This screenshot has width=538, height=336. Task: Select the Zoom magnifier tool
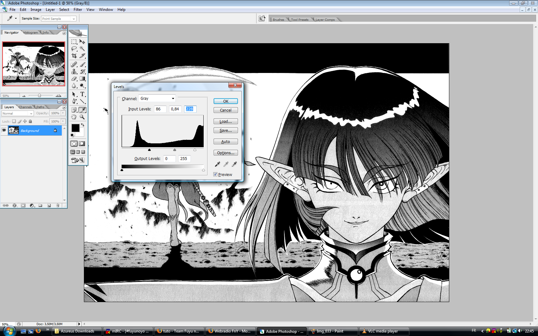[82, 117]
